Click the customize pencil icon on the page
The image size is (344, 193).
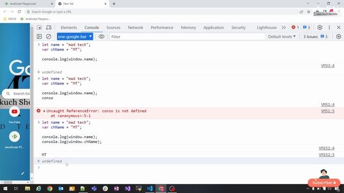[23, 174]
